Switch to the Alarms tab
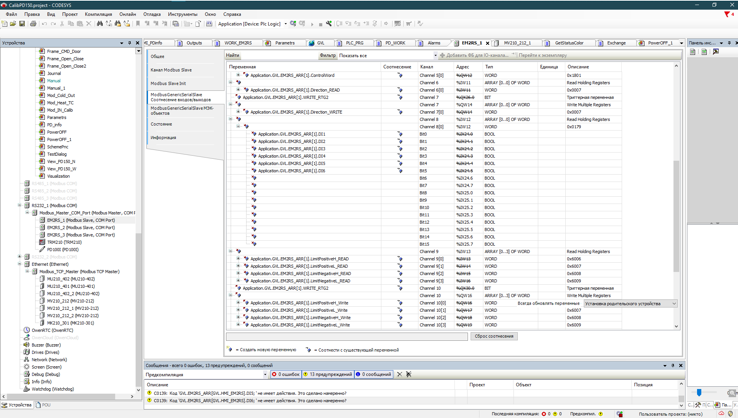Screen dimensions: 738x418 point(434,43)
